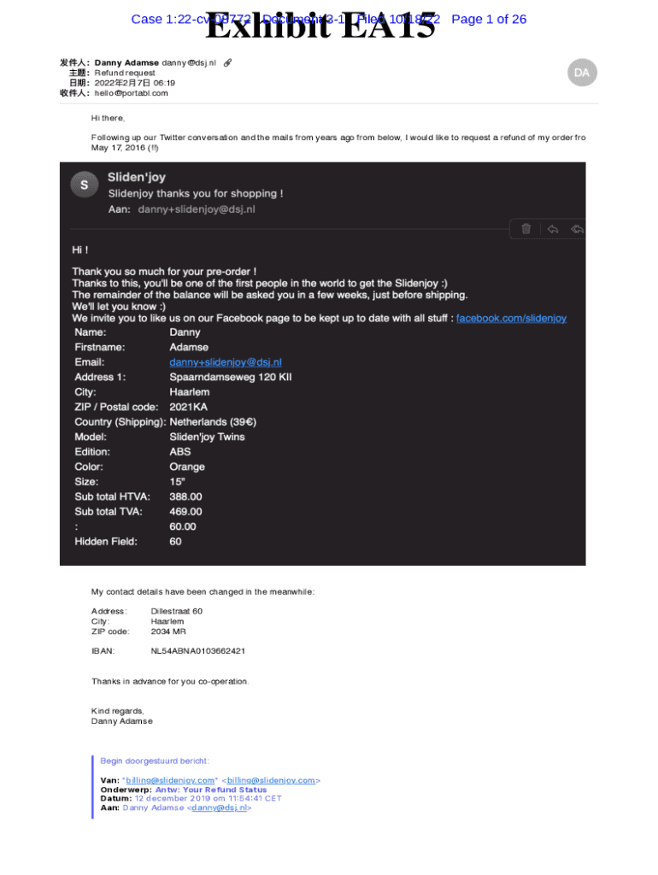Viewport: 658px width, 875px height.
Task: Click the Aan address under Slidenjoy header
Action: (x=197, y=209)
